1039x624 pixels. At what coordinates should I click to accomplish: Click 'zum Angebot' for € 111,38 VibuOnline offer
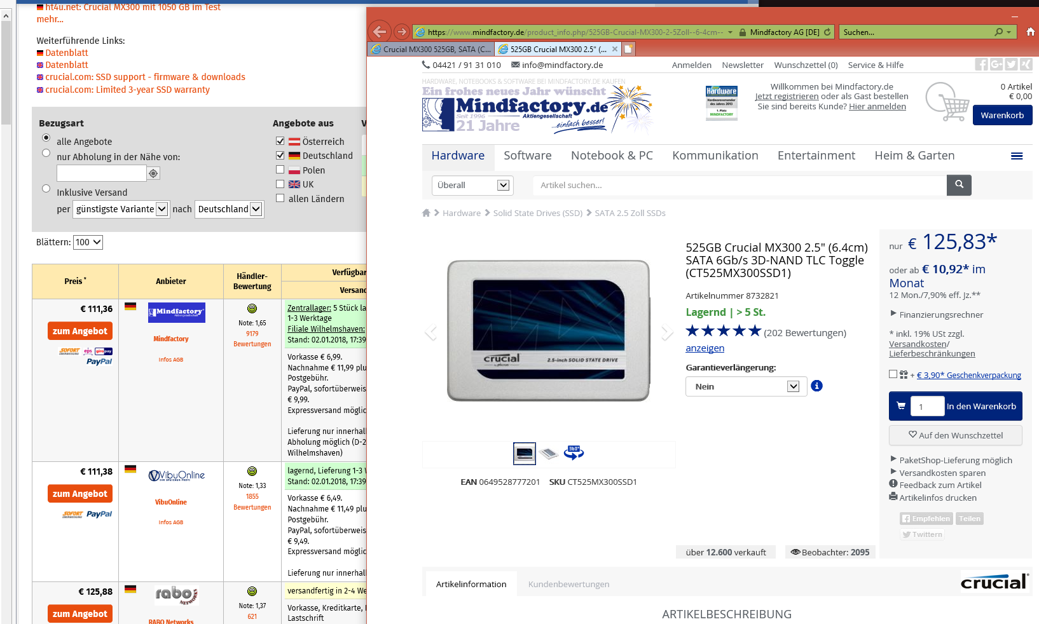coord(80,494)
